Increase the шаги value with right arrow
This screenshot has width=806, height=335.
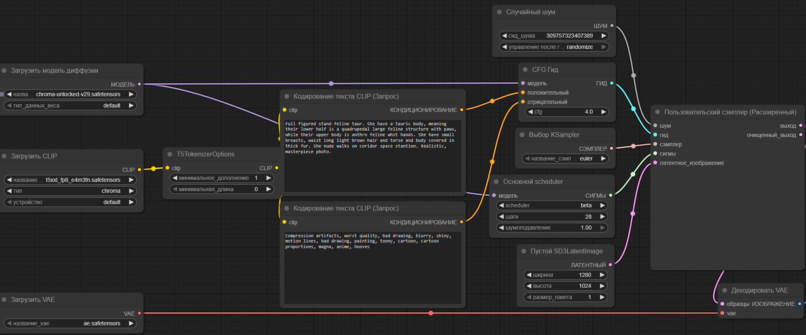tap(602, 217)
